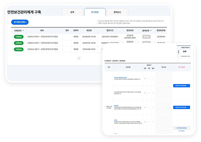Select 양호 radio for question 1 방침 수립
This screenshot has height=142, width=201.
pyautogui.click(x=145, y=79)
